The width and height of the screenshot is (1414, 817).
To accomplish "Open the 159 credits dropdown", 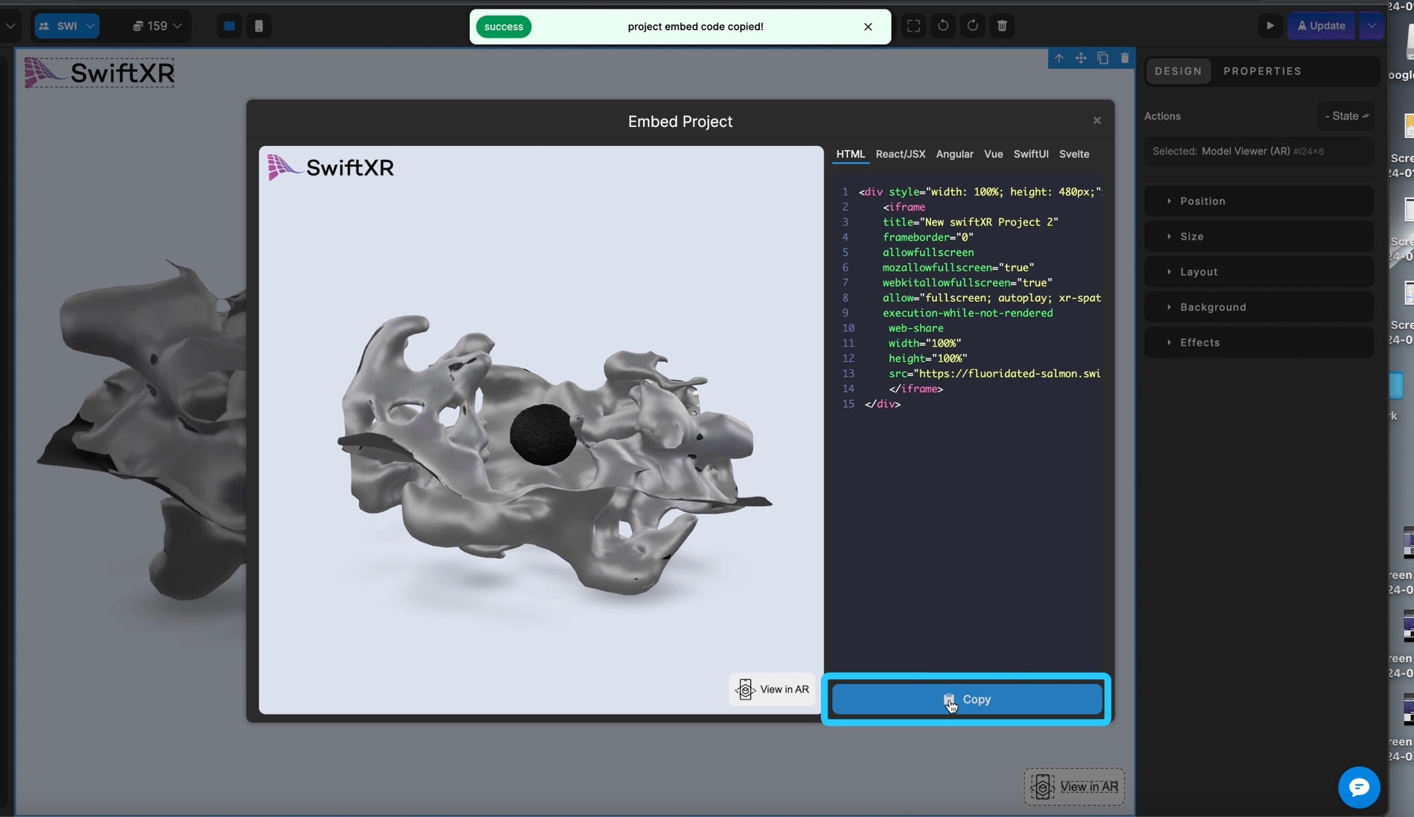I will tap(157, 26).
